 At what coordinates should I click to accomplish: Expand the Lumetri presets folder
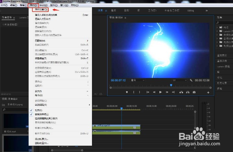tap(217, 31)
